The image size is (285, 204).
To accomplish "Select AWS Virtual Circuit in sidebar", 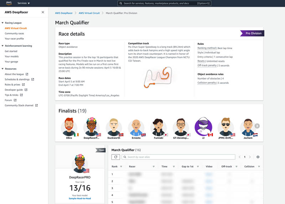I will point(16,28).
